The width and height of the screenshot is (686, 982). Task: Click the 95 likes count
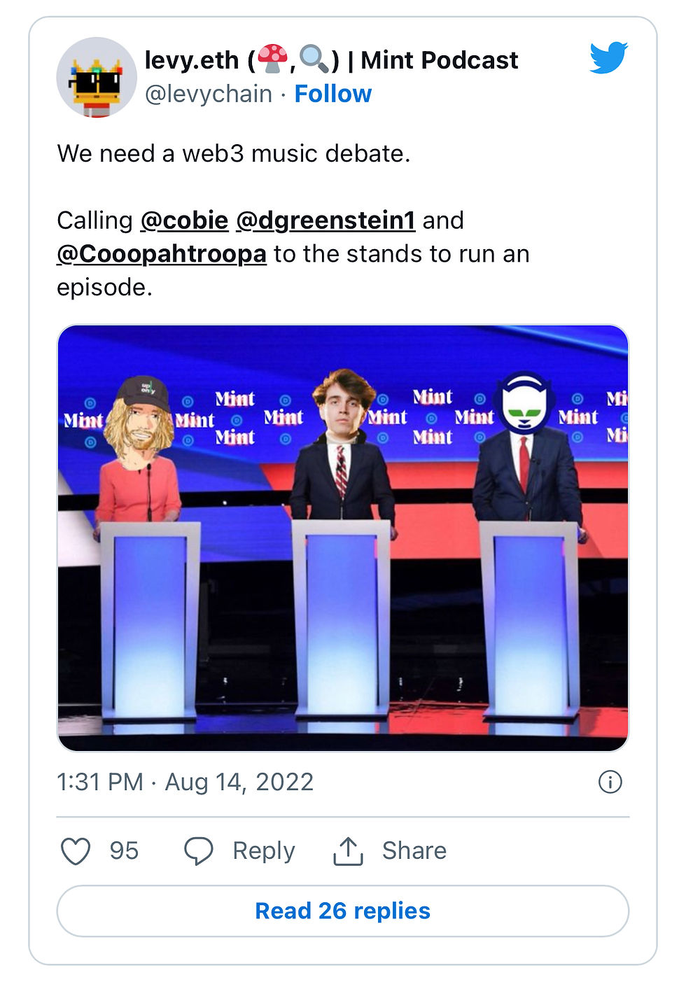[x=124, y=851]
